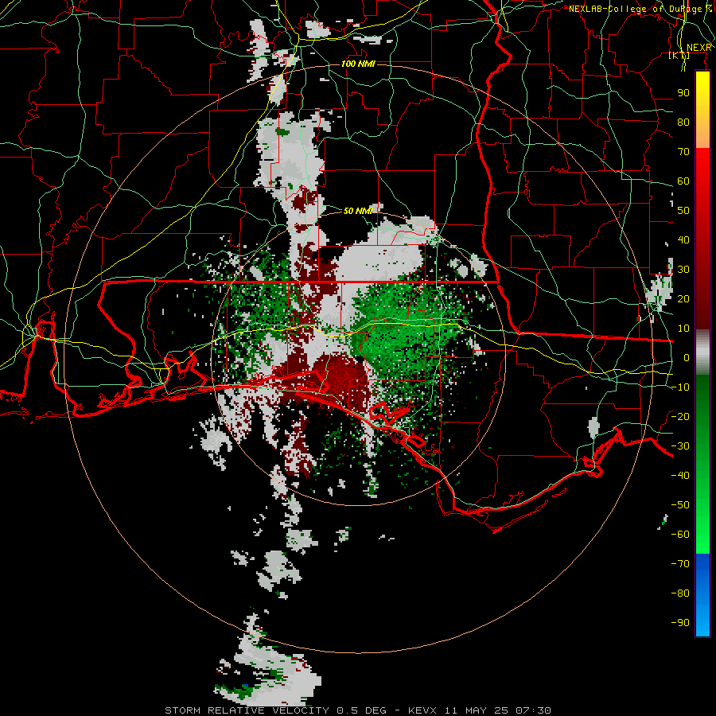The width and height of the screenshot is (716, 716).
Task: Click the "-20" label on velocity scale
Action: point(680,416)
